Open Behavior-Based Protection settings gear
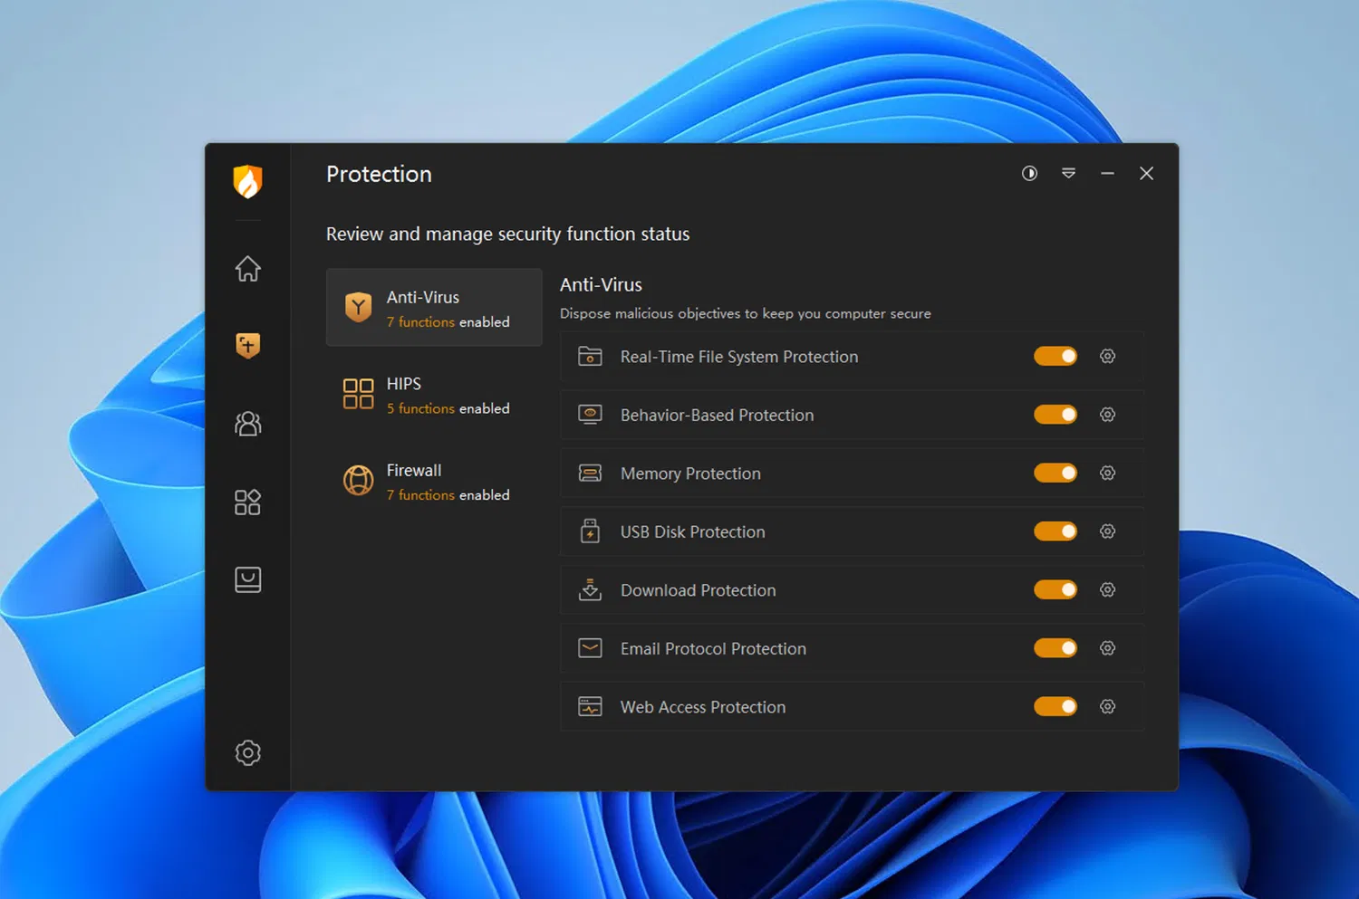Viewport: 1359px width, 899px height. (1107, 415)
